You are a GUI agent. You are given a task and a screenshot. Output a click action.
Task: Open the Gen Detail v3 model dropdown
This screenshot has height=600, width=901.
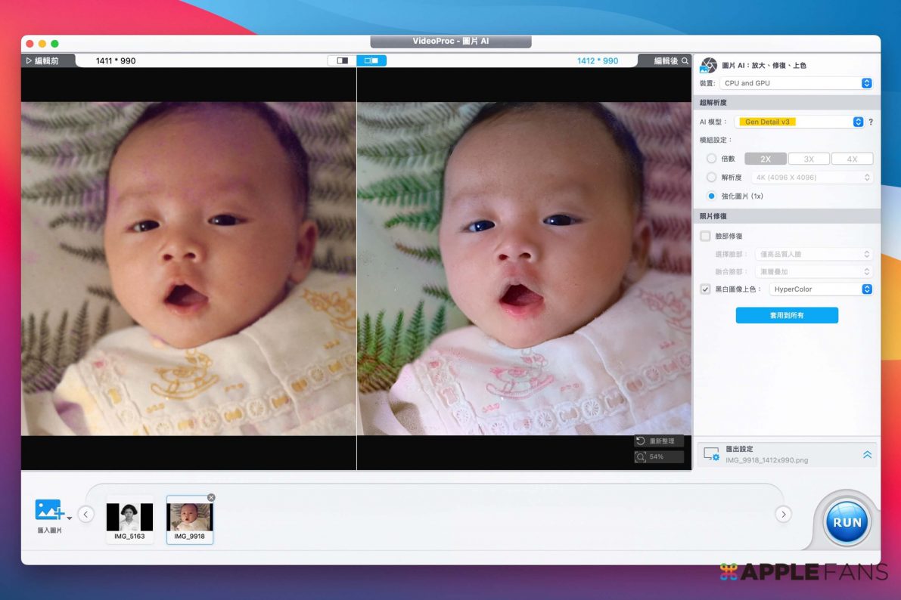[799, 122]
